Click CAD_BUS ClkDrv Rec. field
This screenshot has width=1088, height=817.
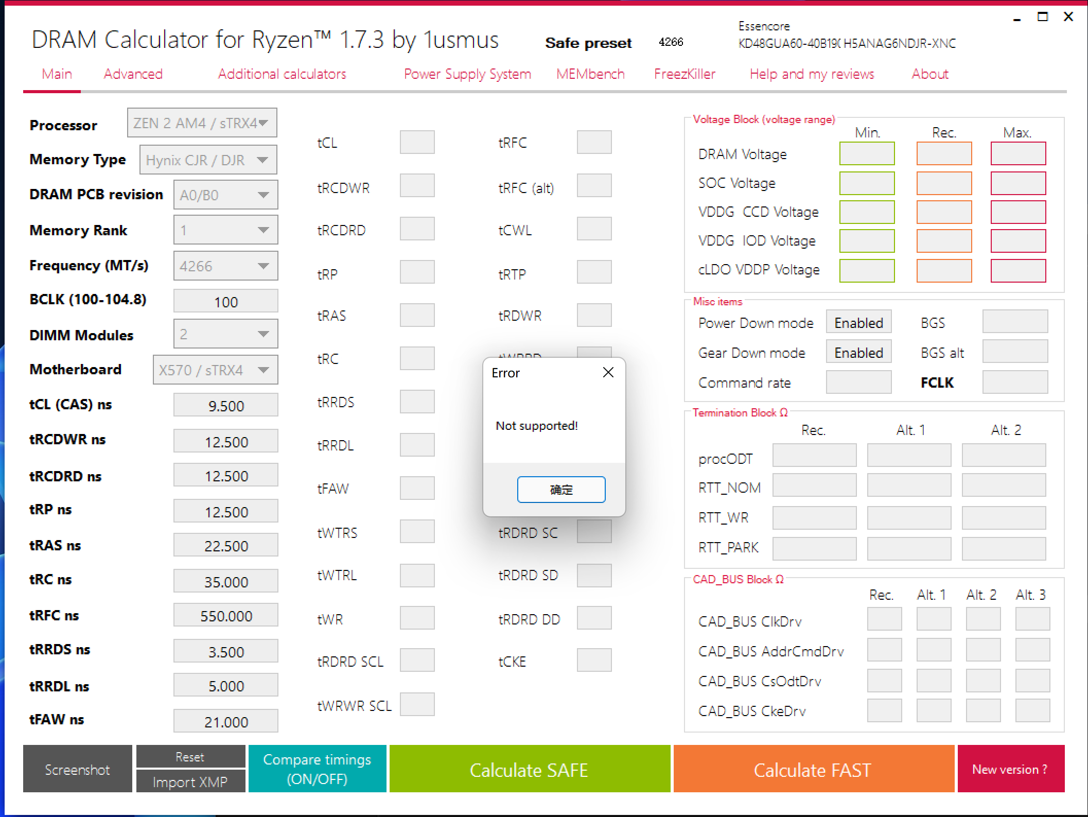pos(884,619)
